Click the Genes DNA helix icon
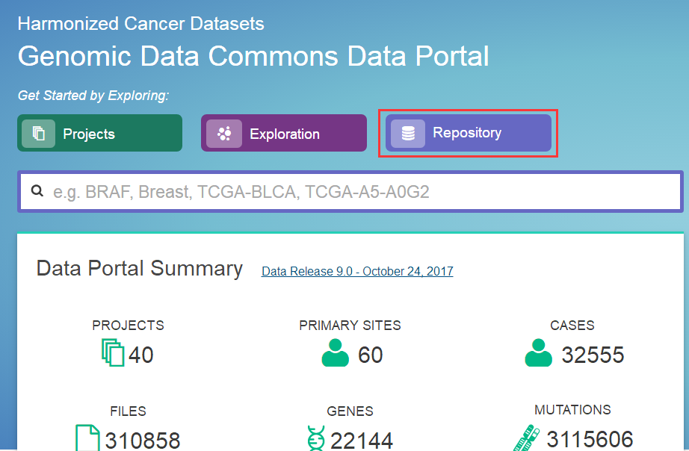This screenshot has width=689, height=451. tap(316, 438)
